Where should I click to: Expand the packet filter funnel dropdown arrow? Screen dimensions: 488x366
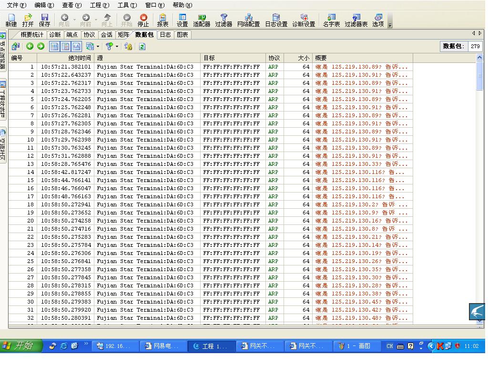[x=117, y=47]
